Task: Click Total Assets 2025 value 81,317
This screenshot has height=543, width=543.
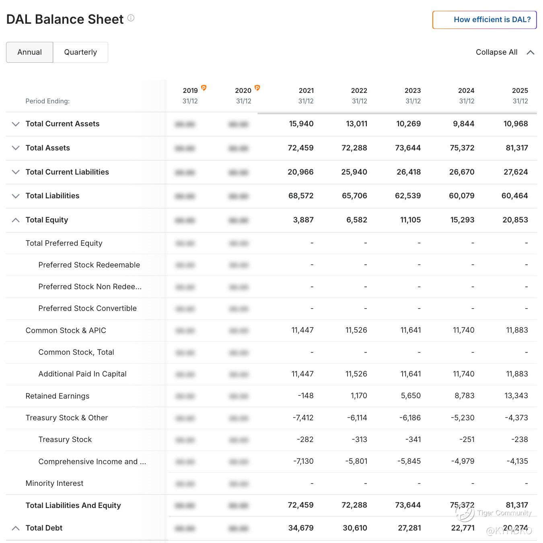Action: click(517, 148)
